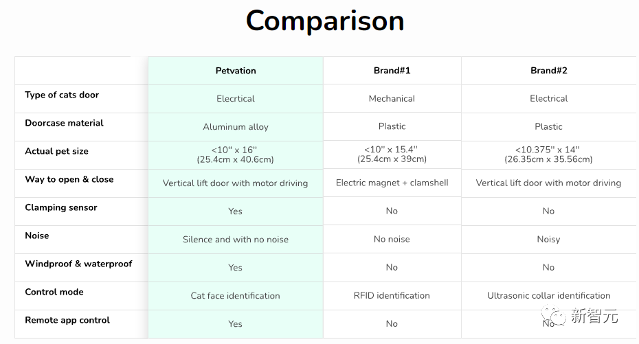Click the "Aluminum alloy" cell
The image size is (639, 344).
pos(236,127)
